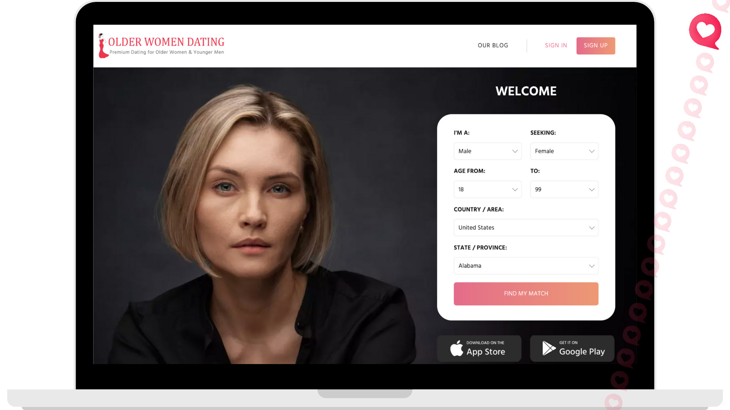Click the chevron on the COUNTRY/AREA dropdown
Screen dimensions: 730x410
(592, 227)
